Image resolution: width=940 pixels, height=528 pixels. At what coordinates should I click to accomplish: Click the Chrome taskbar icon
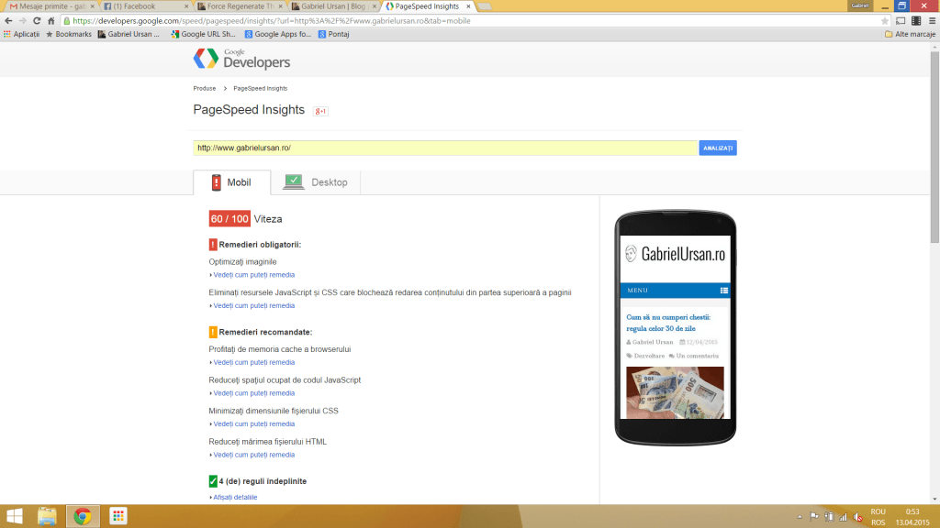tap(82, 516)
